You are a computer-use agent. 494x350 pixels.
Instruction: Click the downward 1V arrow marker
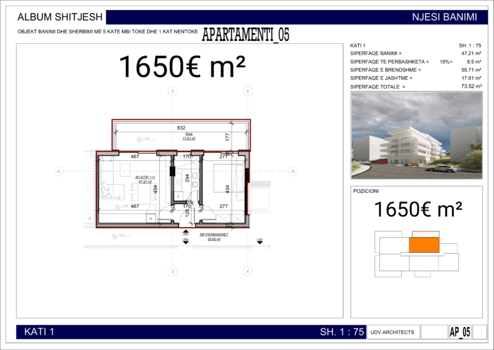259,241
